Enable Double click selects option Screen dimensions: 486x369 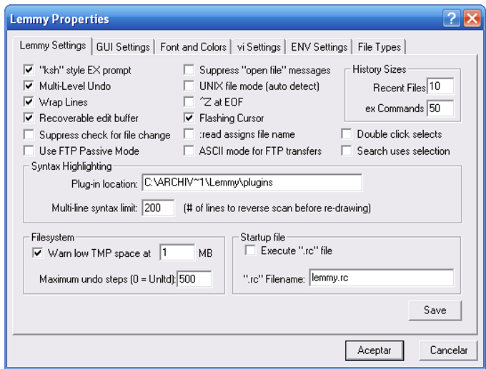(x=346, y=134)
